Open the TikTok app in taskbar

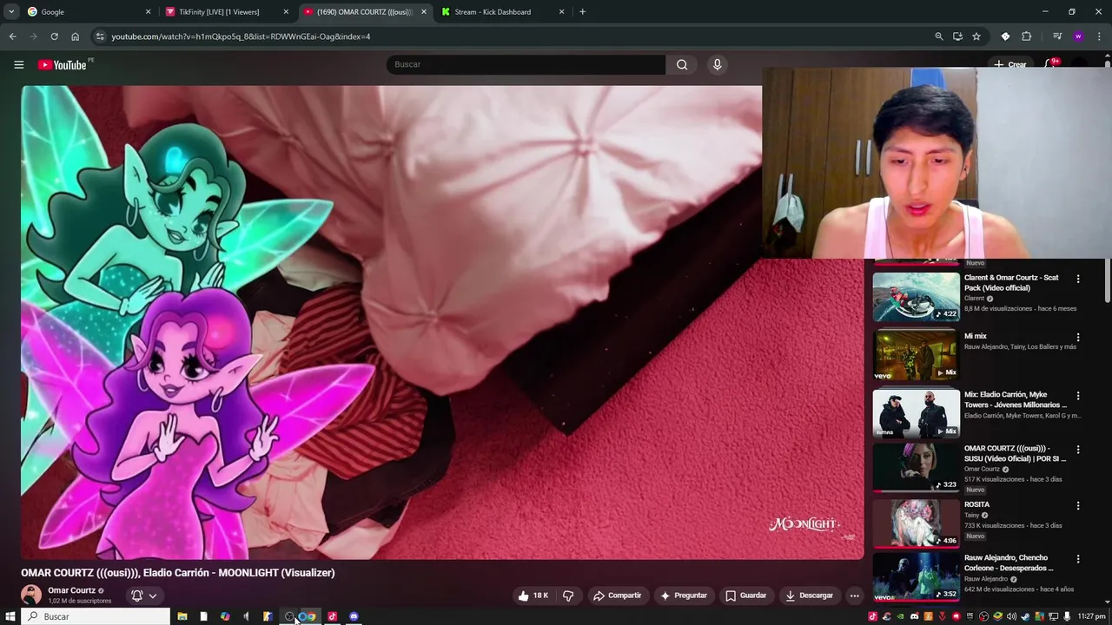pos(332,616)
